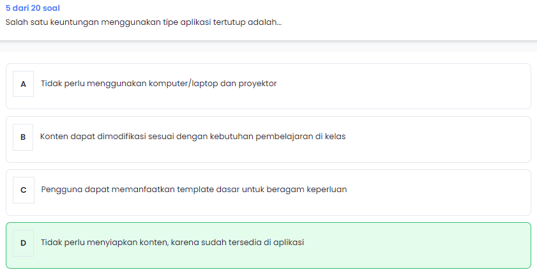Image resolution: width=537 pixels, height=277 pixels.
Task: Click the letter B option box
Action: (23, 137)
